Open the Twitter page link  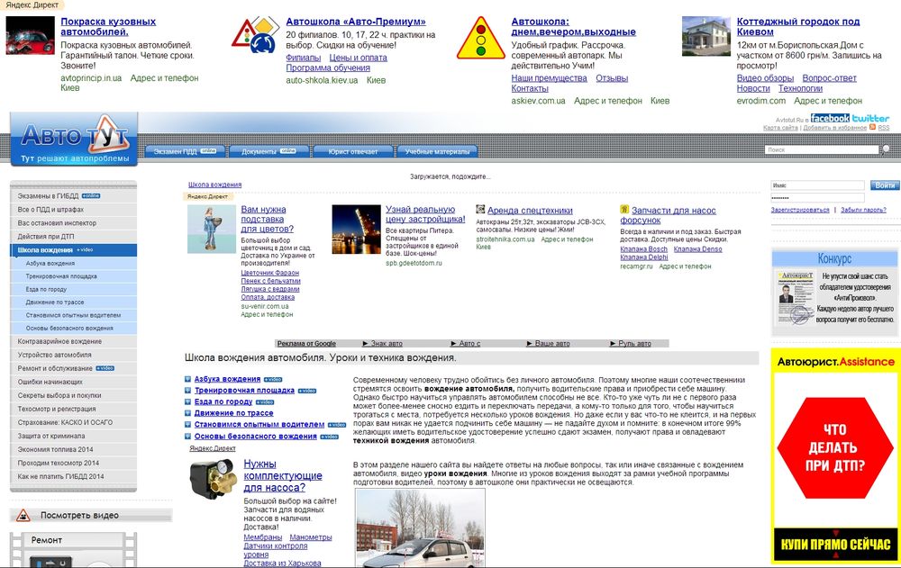coord(870,118)
